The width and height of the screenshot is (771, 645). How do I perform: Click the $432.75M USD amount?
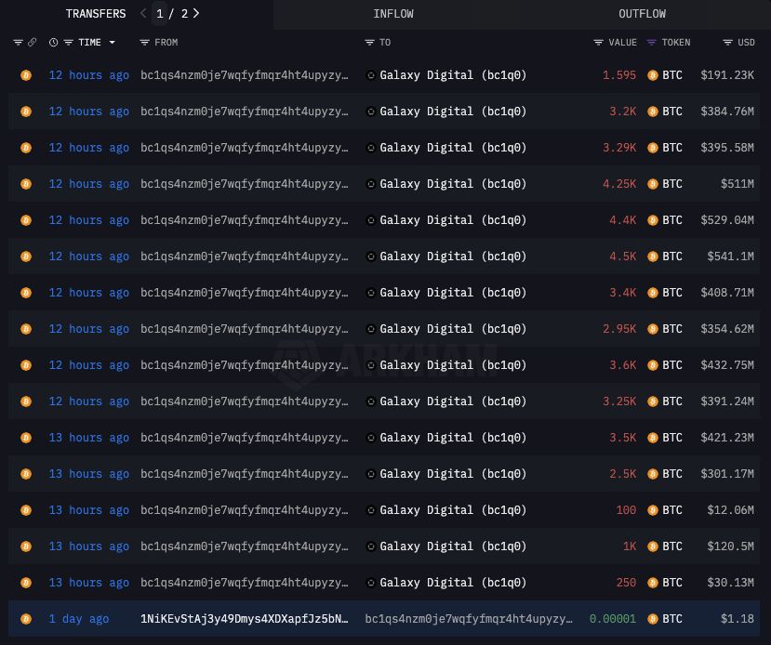click(727, 365)
